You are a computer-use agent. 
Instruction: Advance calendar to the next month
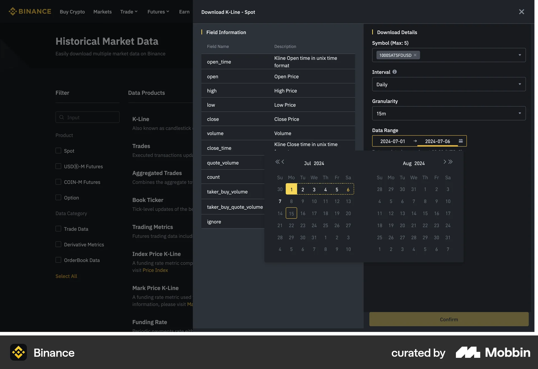444,162
